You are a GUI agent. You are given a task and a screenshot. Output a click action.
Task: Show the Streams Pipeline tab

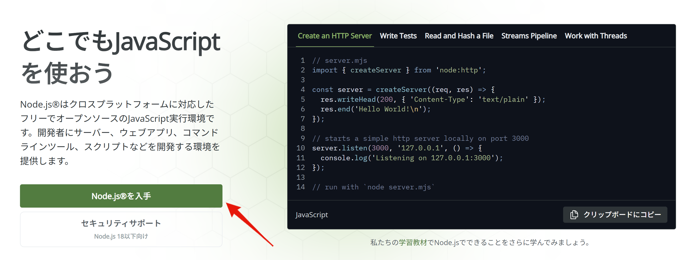tap(529, 36)
